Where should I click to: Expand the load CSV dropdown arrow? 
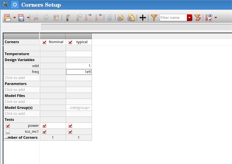coord(14,17)
